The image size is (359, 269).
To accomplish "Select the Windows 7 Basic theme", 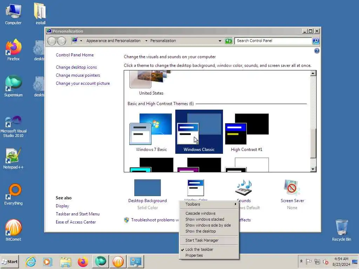I will 151,132.
